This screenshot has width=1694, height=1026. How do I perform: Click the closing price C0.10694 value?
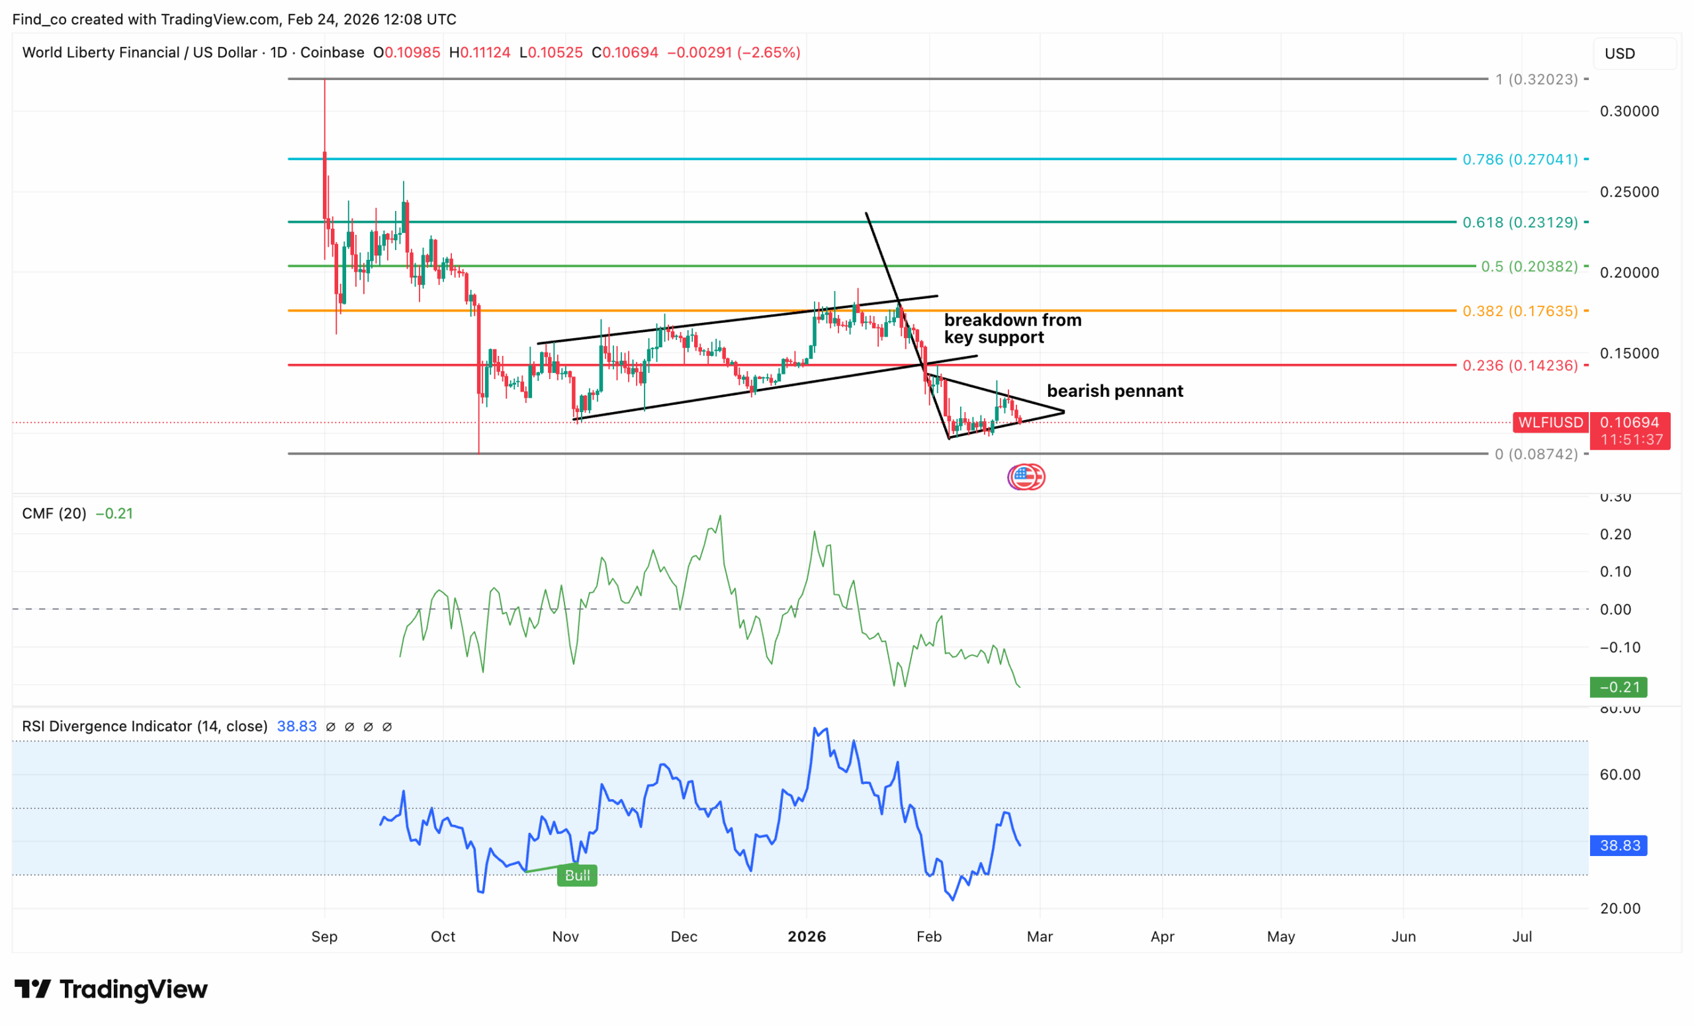coord(625,52)
